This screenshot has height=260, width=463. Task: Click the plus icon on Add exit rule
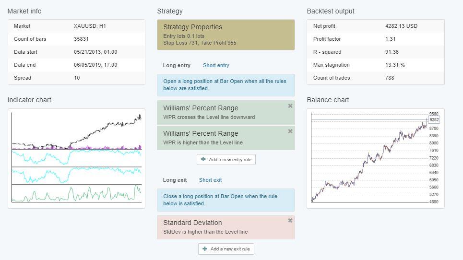(x=205, y=249)
